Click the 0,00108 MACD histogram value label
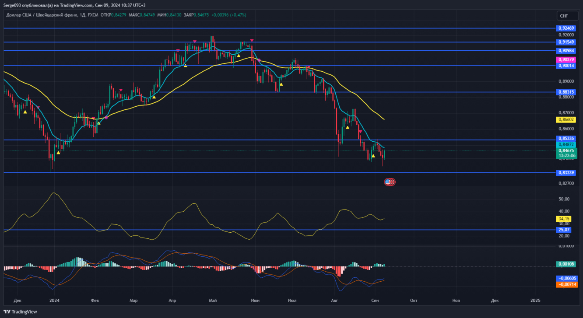 click(566, 264)
